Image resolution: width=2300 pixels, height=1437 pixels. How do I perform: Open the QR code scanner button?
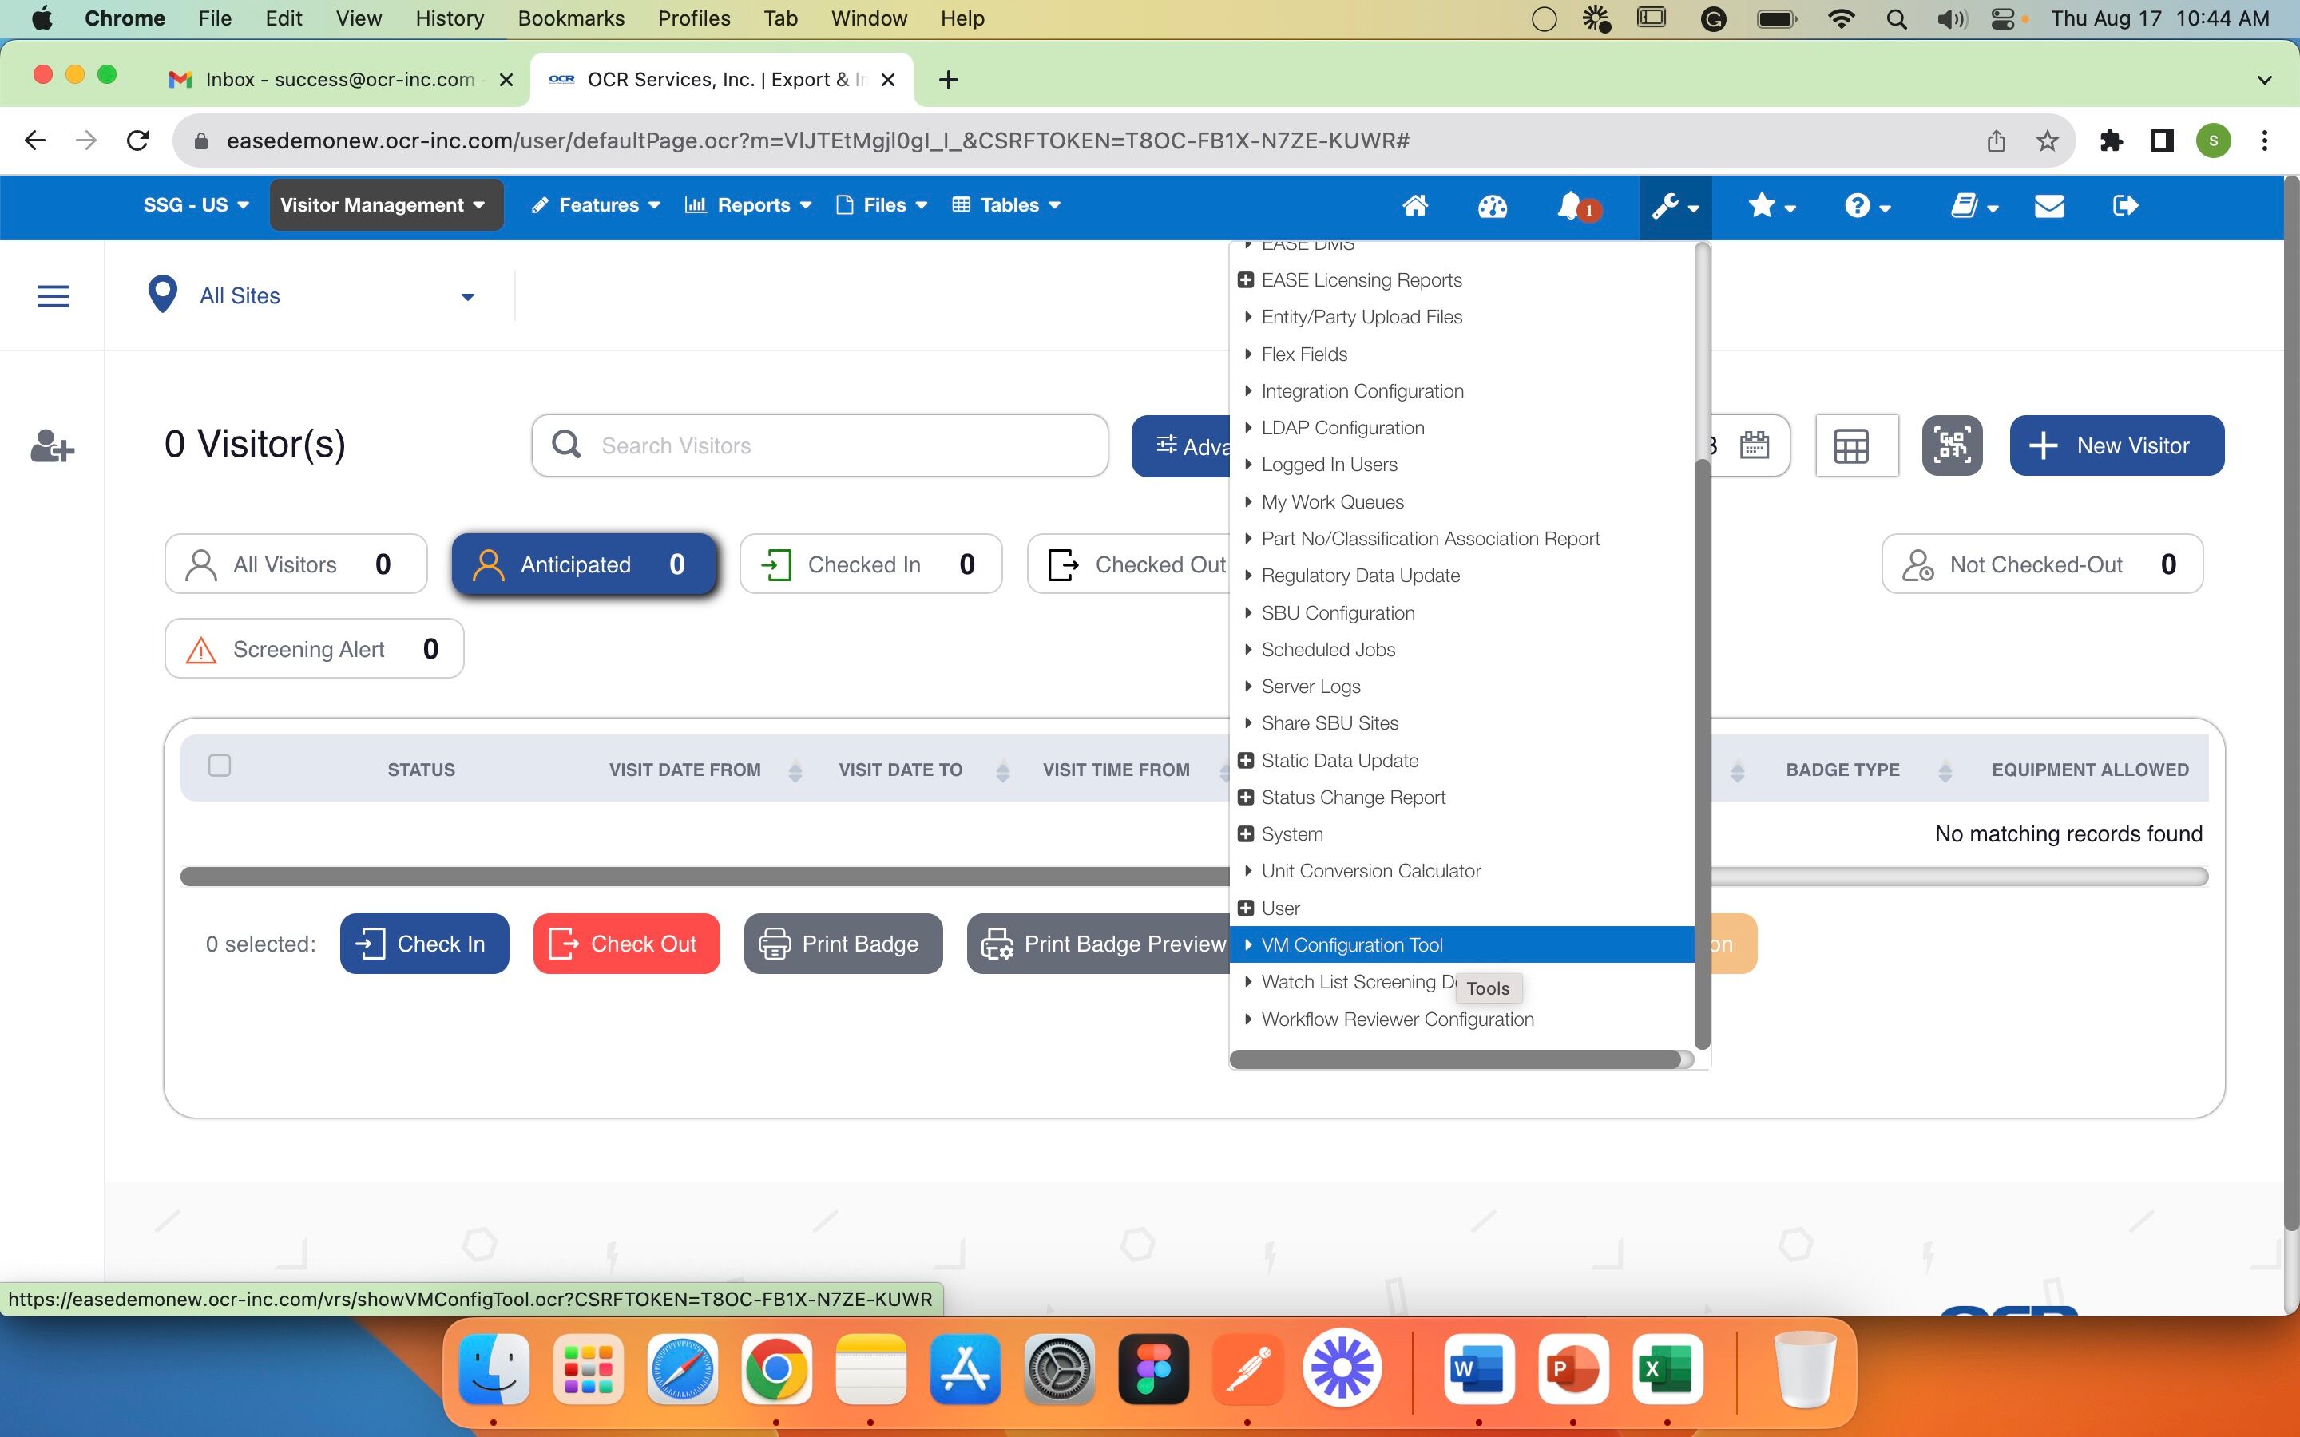1951,445
